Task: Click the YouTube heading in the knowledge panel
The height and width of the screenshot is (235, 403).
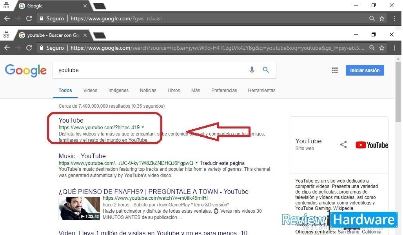Action: (309, 141)
